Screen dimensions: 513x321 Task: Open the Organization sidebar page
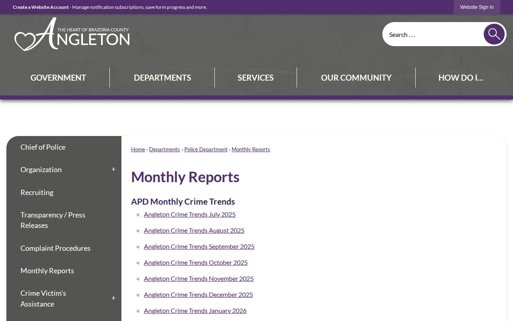coord(41,169)
